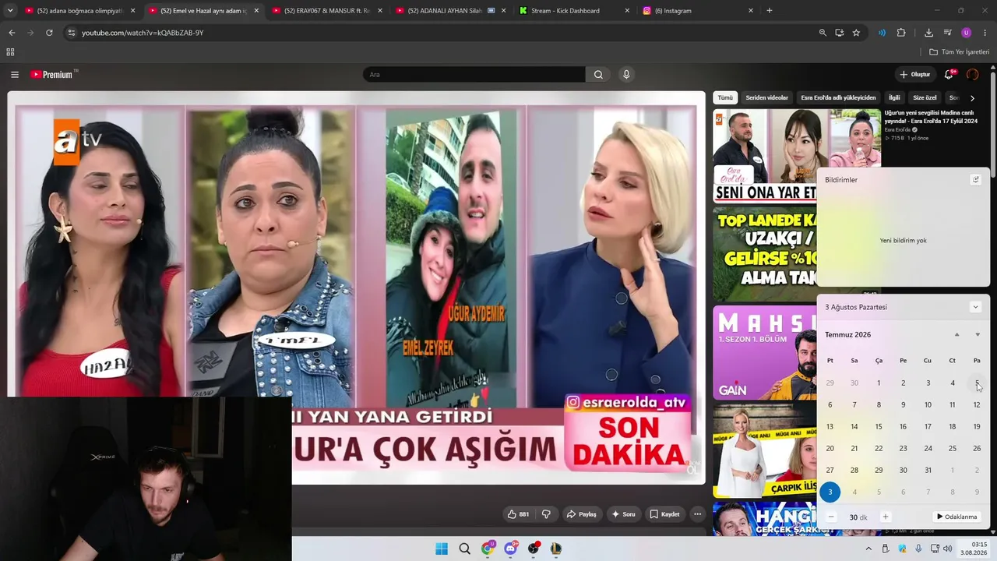997x561 pixels.
Task: Open the Temmuz 2026 month picker
Action: (x=848, y=335)
